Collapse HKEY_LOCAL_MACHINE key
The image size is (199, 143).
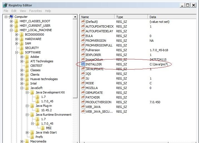click(x=11, y=30)
